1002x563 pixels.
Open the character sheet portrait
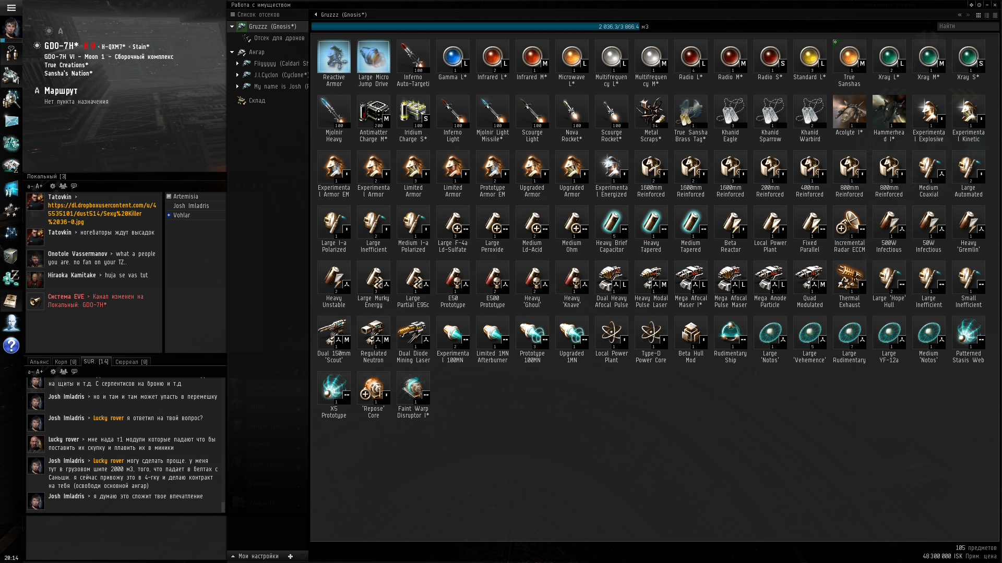point(11,28)
